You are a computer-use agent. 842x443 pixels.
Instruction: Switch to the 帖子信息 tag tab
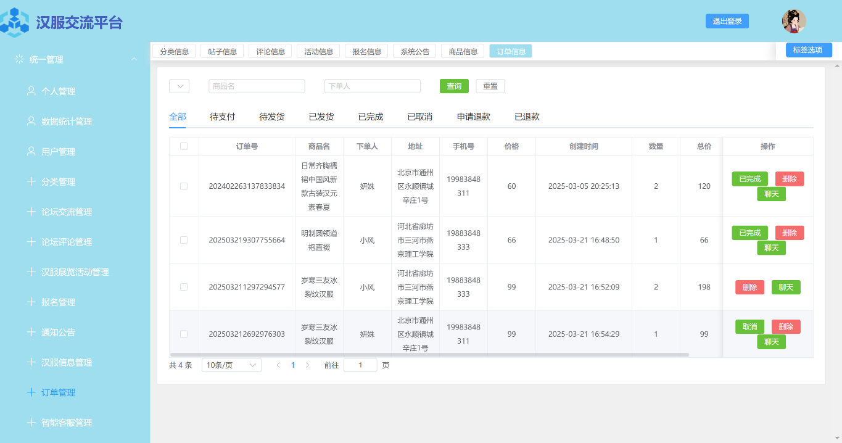222,51
